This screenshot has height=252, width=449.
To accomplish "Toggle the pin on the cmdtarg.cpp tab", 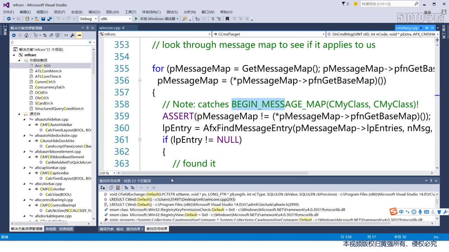I will pos(427,28).
